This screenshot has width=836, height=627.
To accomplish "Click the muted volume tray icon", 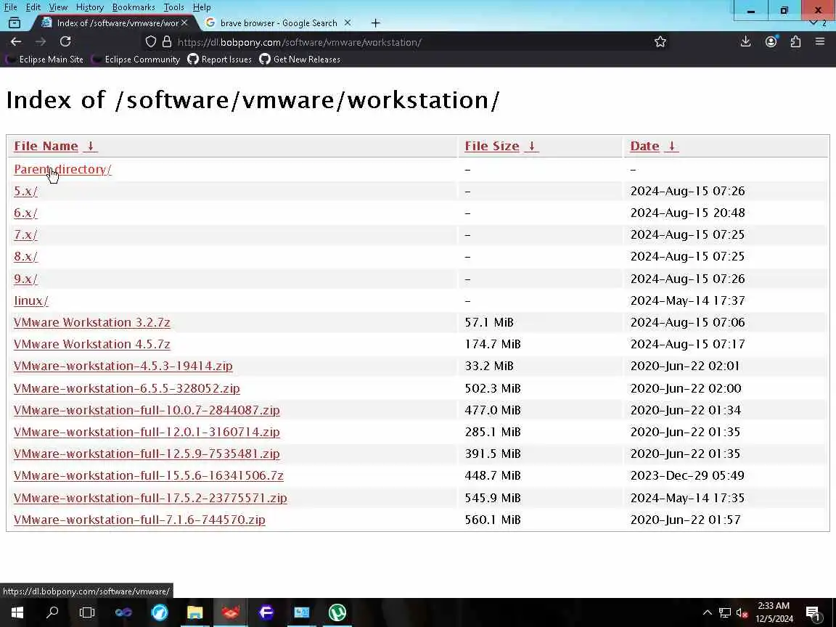I will click(742, 612).
